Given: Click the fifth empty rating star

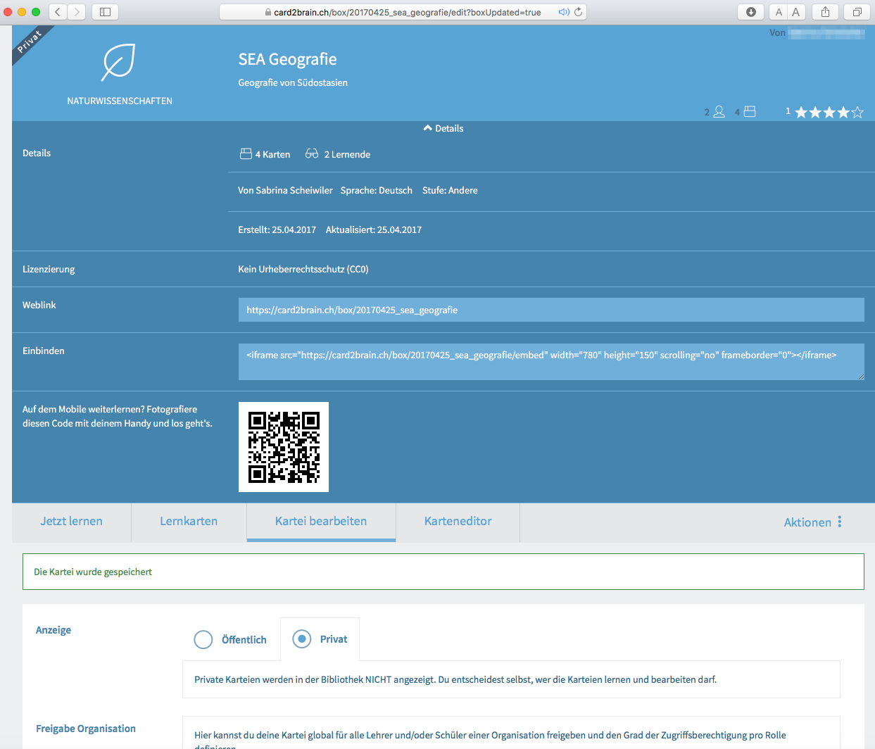Looking at the screenshot, I should pos(857,112).
